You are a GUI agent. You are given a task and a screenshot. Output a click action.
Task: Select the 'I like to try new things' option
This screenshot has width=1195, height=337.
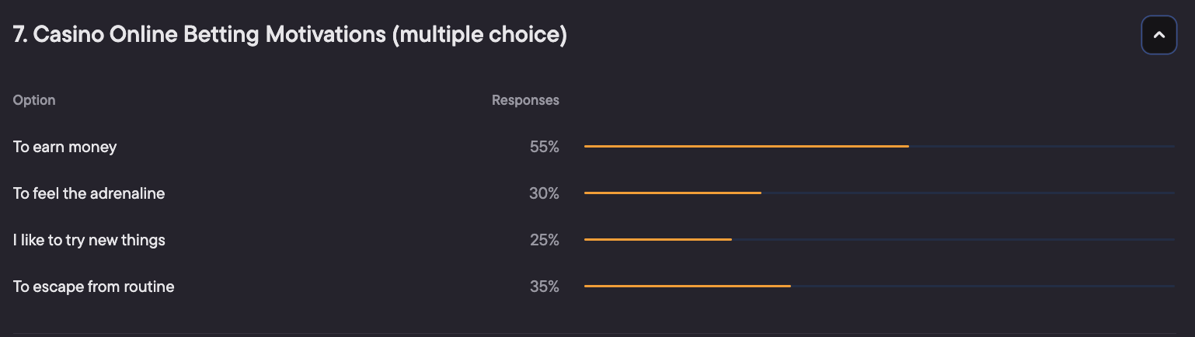click(89, 240)
